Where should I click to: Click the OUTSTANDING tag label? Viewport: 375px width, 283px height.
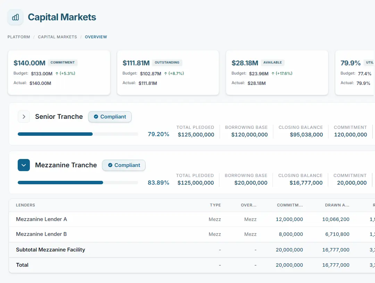click(x=167, y=62)
